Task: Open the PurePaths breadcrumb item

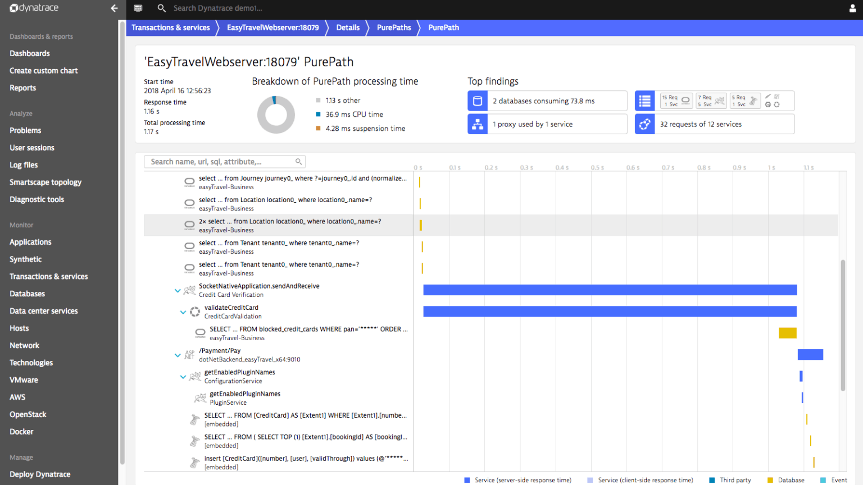Action: click(x=393, y=27)
